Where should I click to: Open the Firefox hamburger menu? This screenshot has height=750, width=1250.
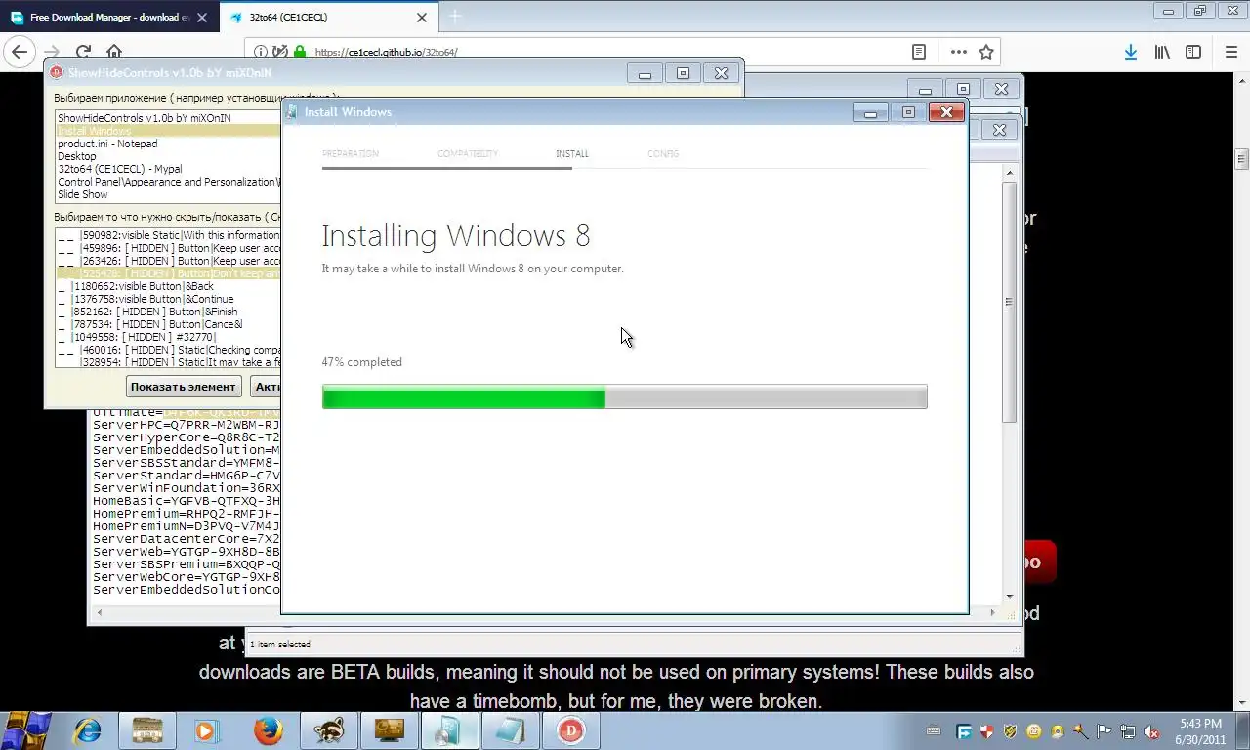pyautogui.click(x=1230, y=52)
